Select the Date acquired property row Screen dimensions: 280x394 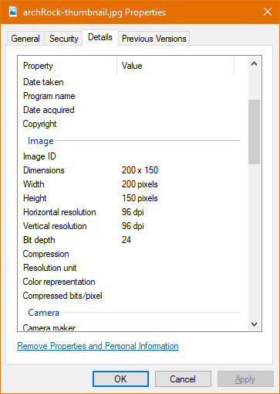[131, 110]
